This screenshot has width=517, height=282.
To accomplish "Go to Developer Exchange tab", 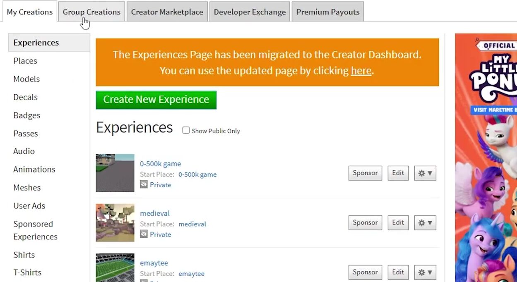I will pos(250,12).
